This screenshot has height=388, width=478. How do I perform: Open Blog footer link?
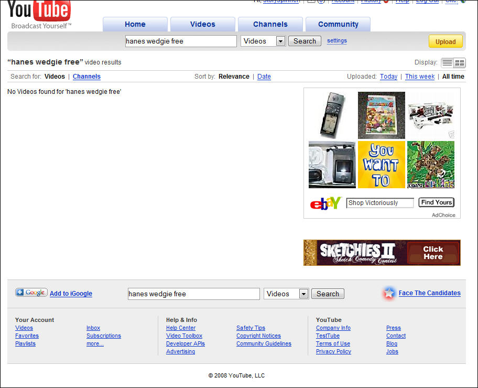[x=392, y=344]
